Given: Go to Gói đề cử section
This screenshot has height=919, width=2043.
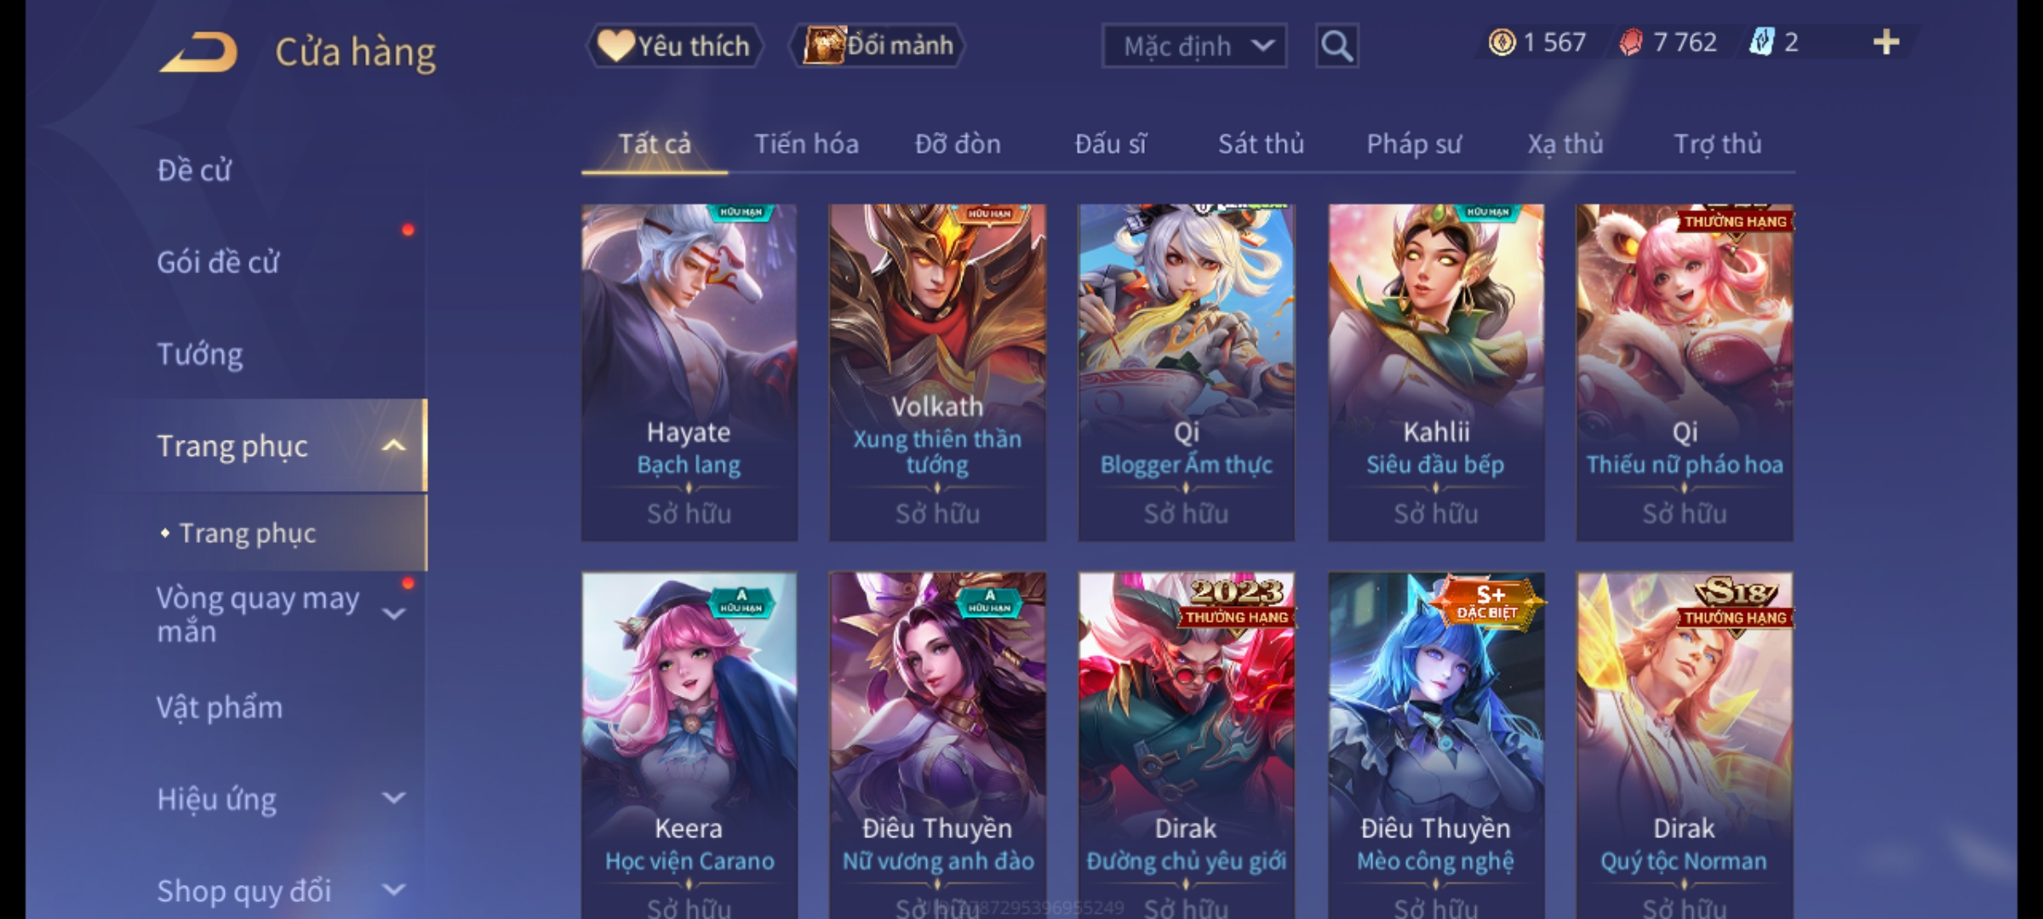Looking at the screenshot, I should [218, 262].
